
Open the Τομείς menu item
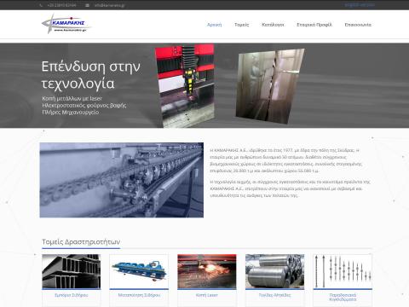(242, 25)
